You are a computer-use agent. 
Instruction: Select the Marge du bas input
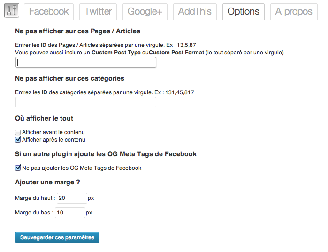[70, 213]
